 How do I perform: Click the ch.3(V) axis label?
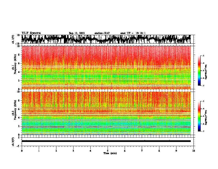coord(13,142)
